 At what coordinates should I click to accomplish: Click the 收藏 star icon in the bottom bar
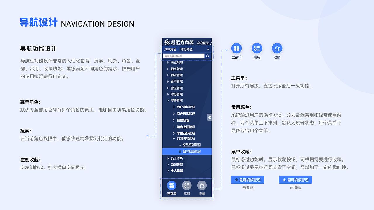point(202,185)
